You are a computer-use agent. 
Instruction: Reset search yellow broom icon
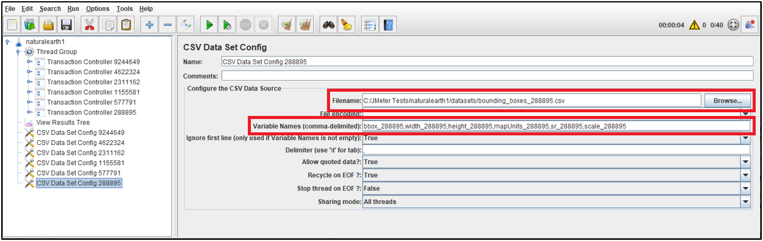pyautogui.click(x=346, y=25)
